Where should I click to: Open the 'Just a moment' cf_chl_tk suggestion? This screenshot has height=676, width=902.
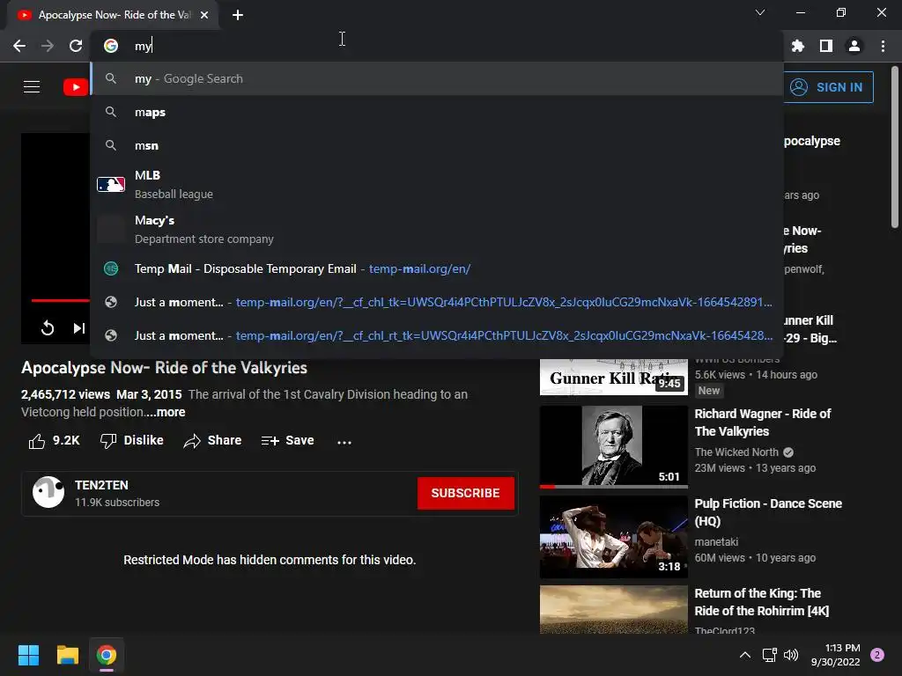[437, 302]
